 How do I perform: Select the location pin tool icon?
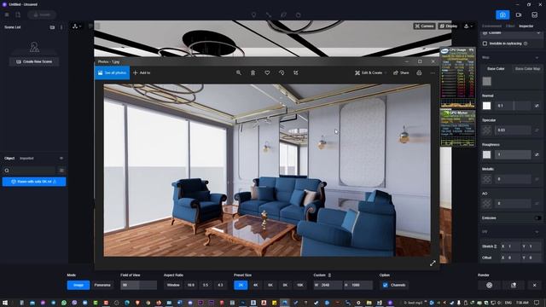pos(254,15)
